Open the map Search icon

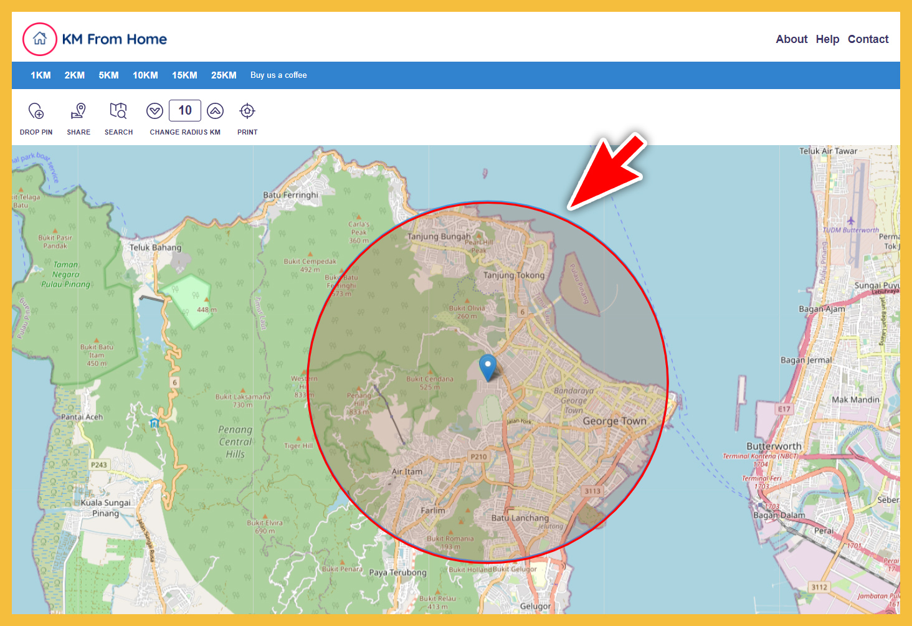118,111
